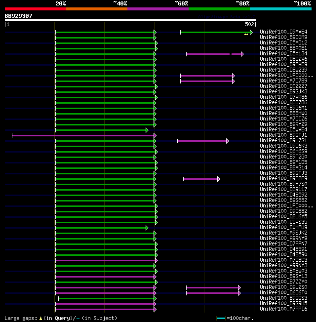Image resolution: width=316 pixels, height=322 pixels.
Task: Select hit label UniRef100_Q9C6K3
Action: pyautogui.click(x=283, y=146)
